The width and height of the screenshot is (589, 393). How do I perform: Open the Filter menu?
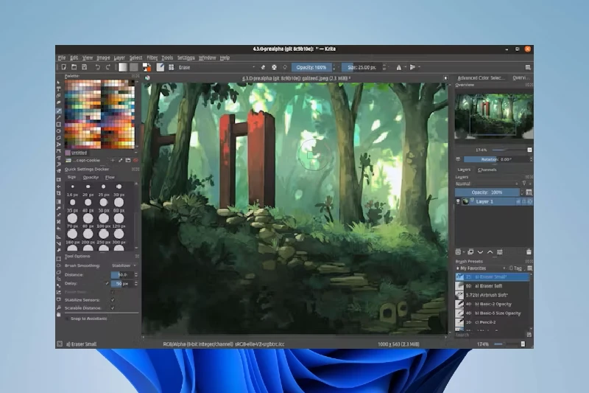point(152,58)
